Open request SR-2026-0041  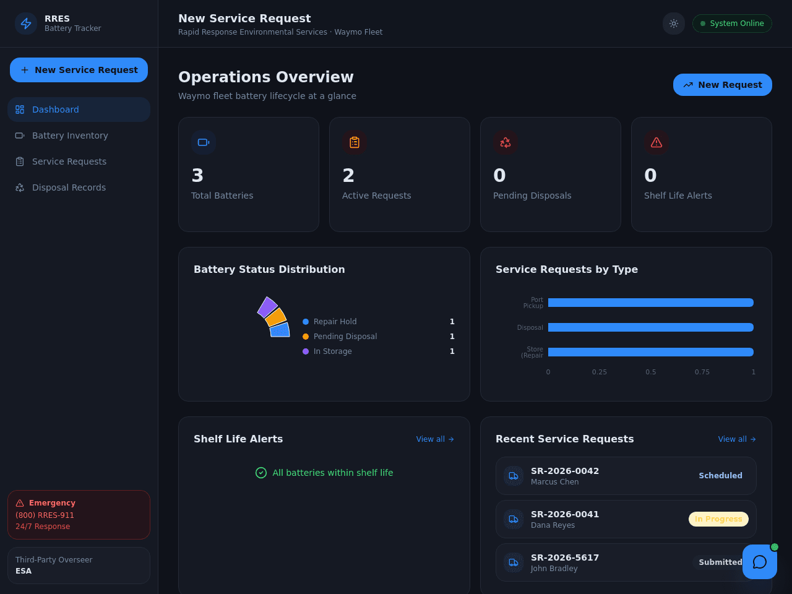click(626, 519)
